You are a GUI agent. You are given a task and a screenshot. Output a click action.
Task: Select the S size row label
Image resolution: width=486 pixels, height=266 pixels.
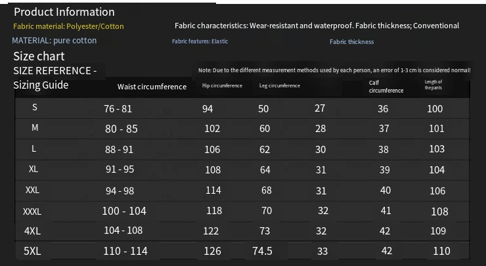point(35,107)
